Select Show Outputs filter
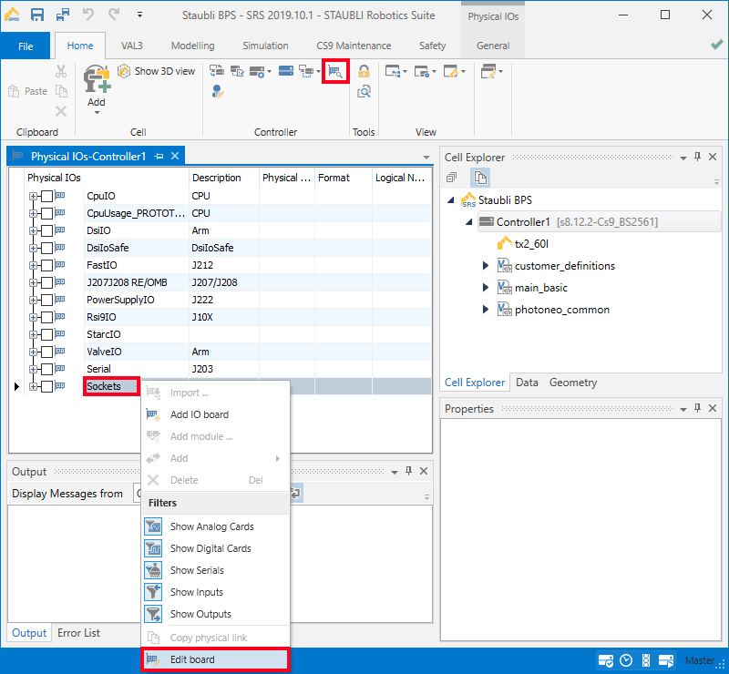This screenshot has height=674, width=729. click(x=215, y=614)
